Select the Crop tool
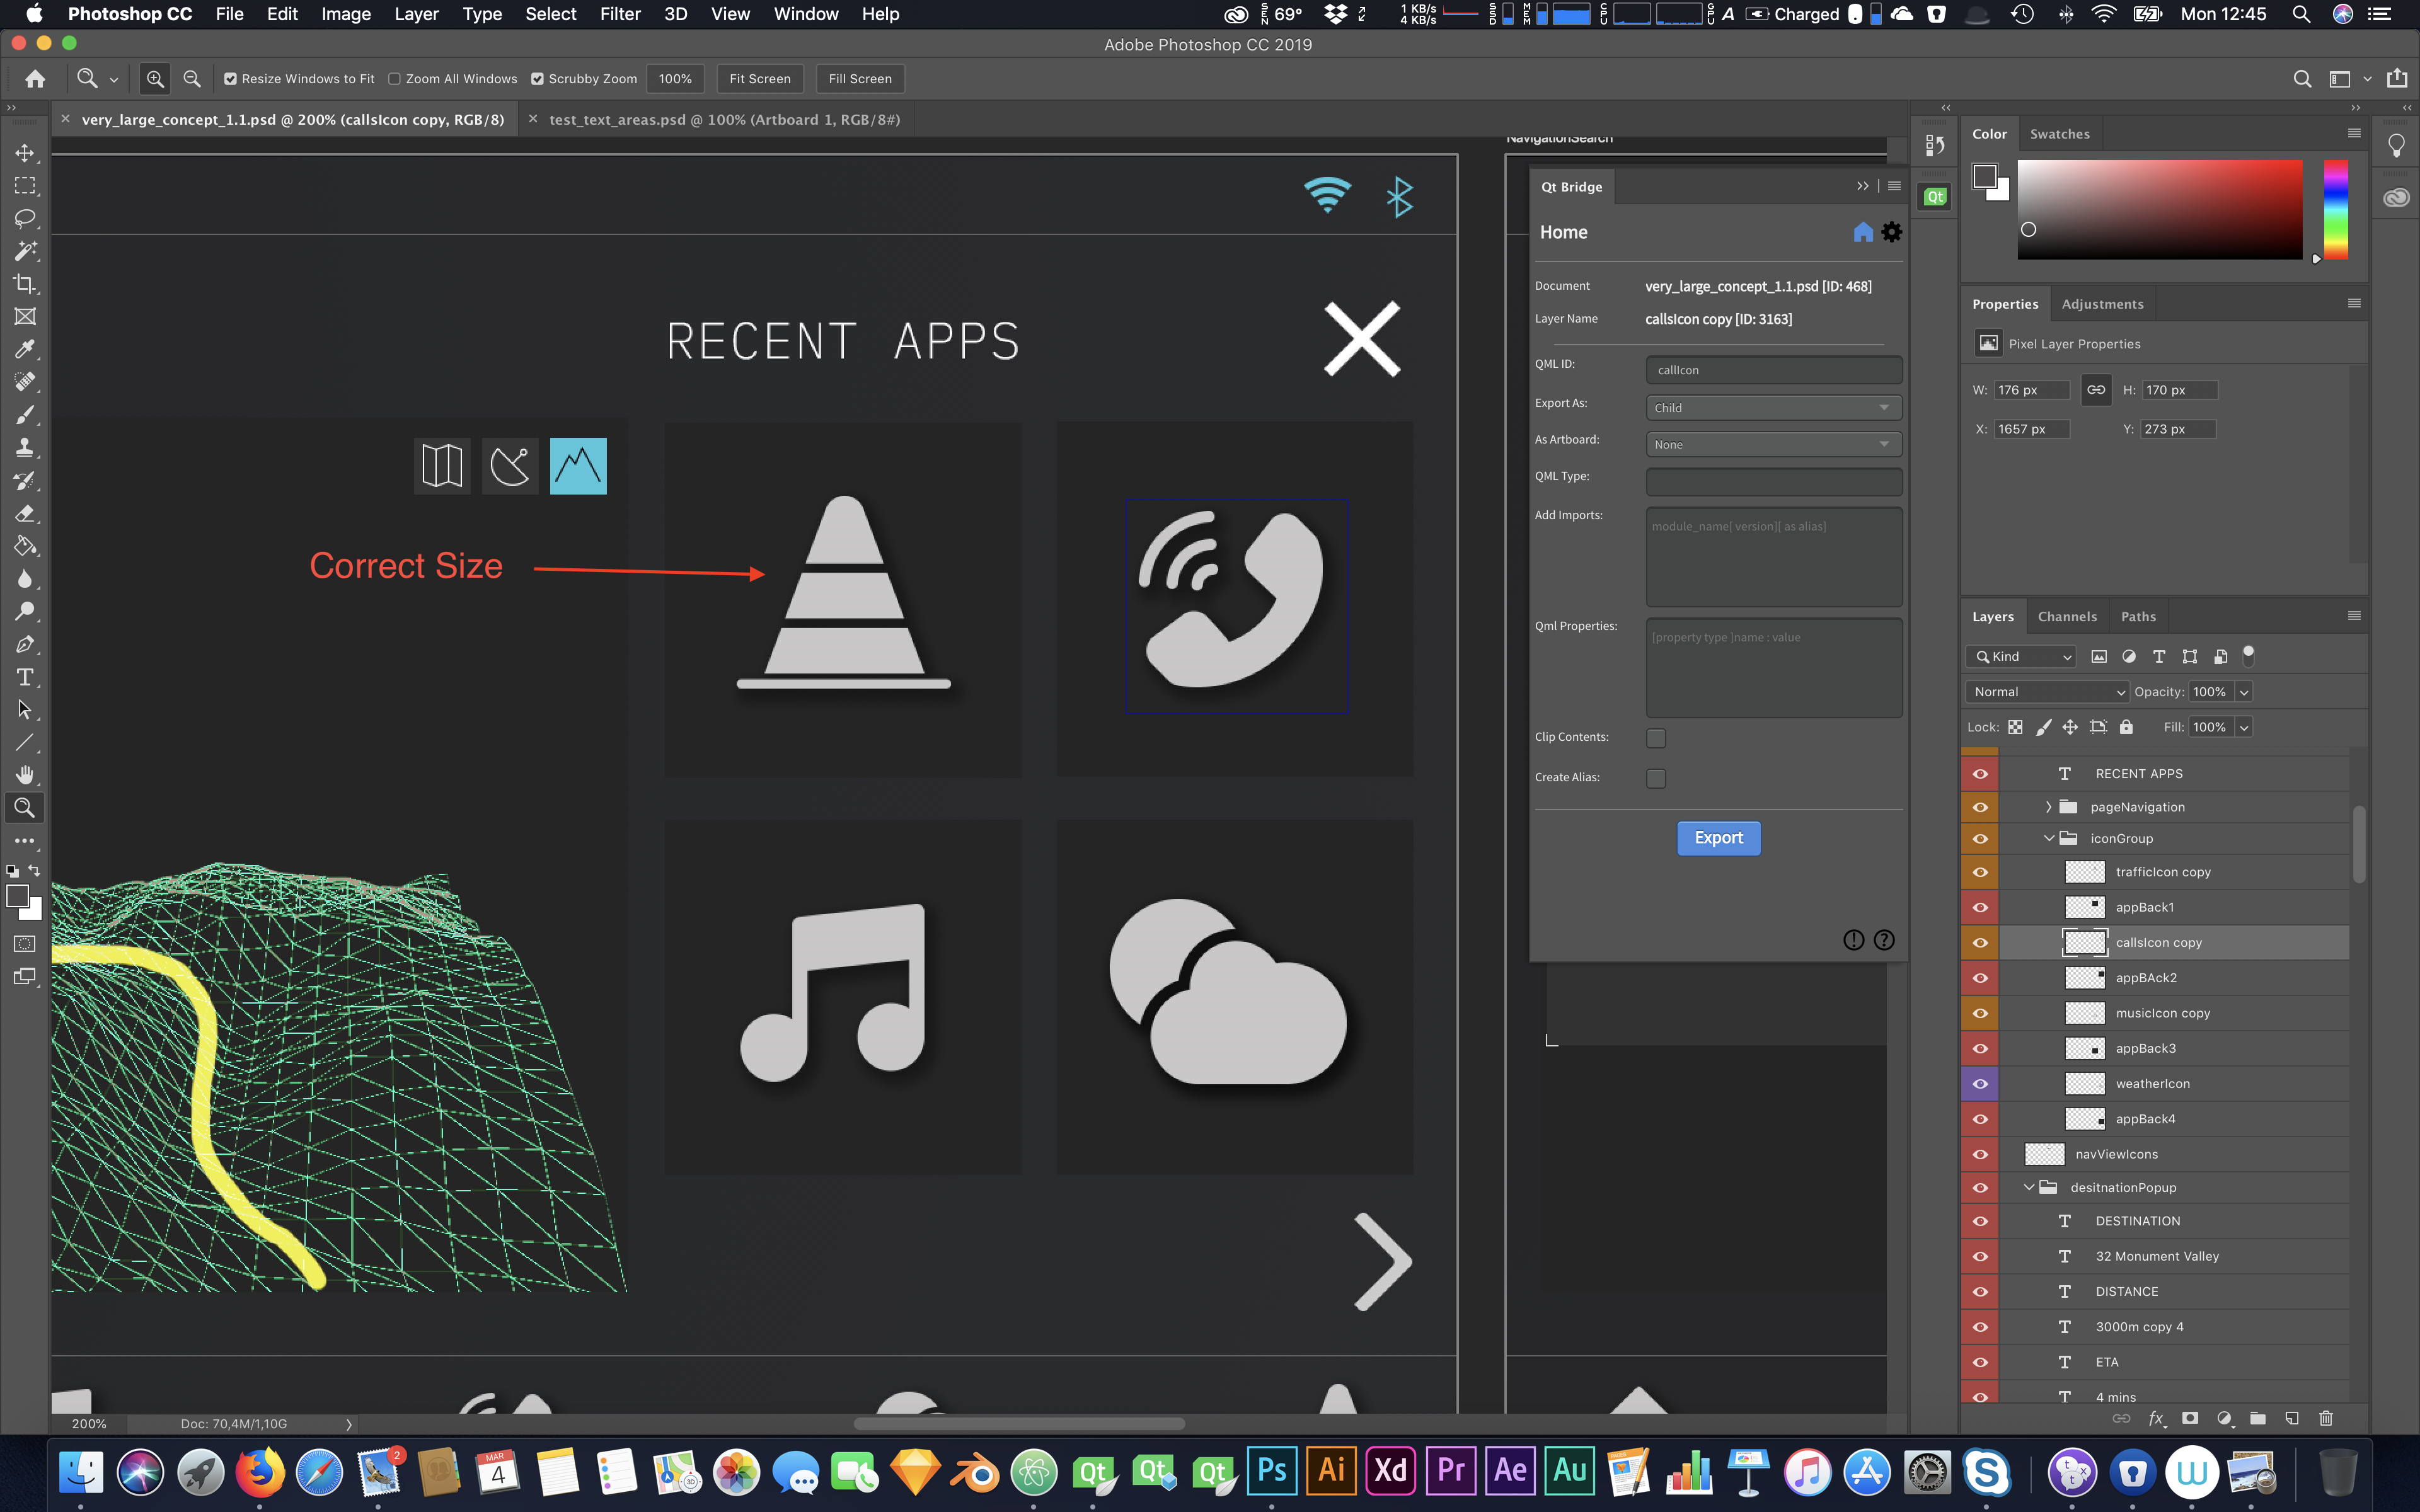This screenshot has height=1512, width=2420. coord(24,284)
